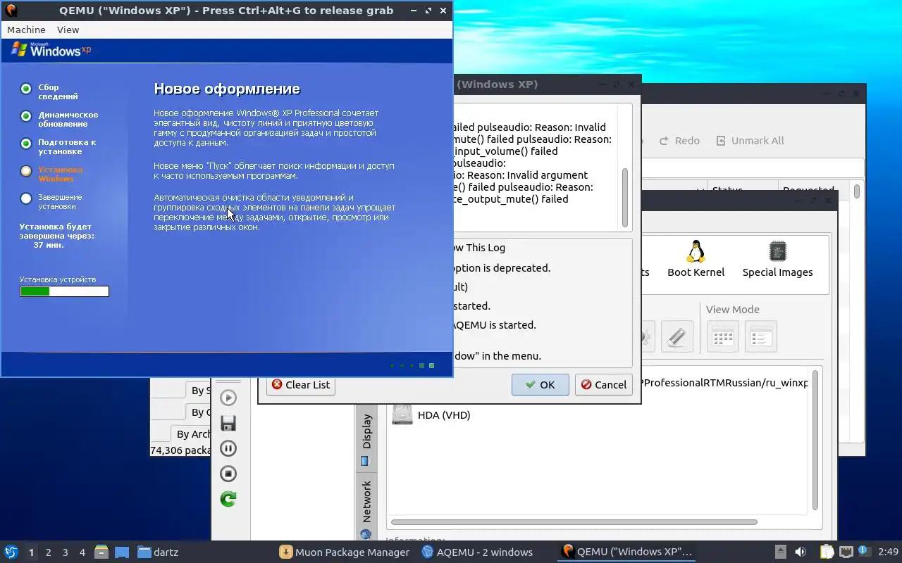Open the application launcher menu on taskbar
Screen dimensions: 902x563
pyautogui.click(x=11, y=552)
